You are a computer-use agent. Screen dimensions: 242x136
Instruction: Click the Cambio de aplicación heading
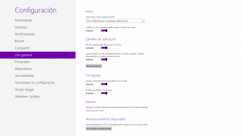101,39
